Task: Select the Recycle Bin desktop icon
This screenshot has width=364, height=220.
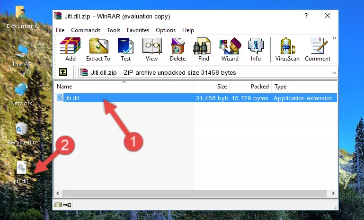Action: [22, 134]
